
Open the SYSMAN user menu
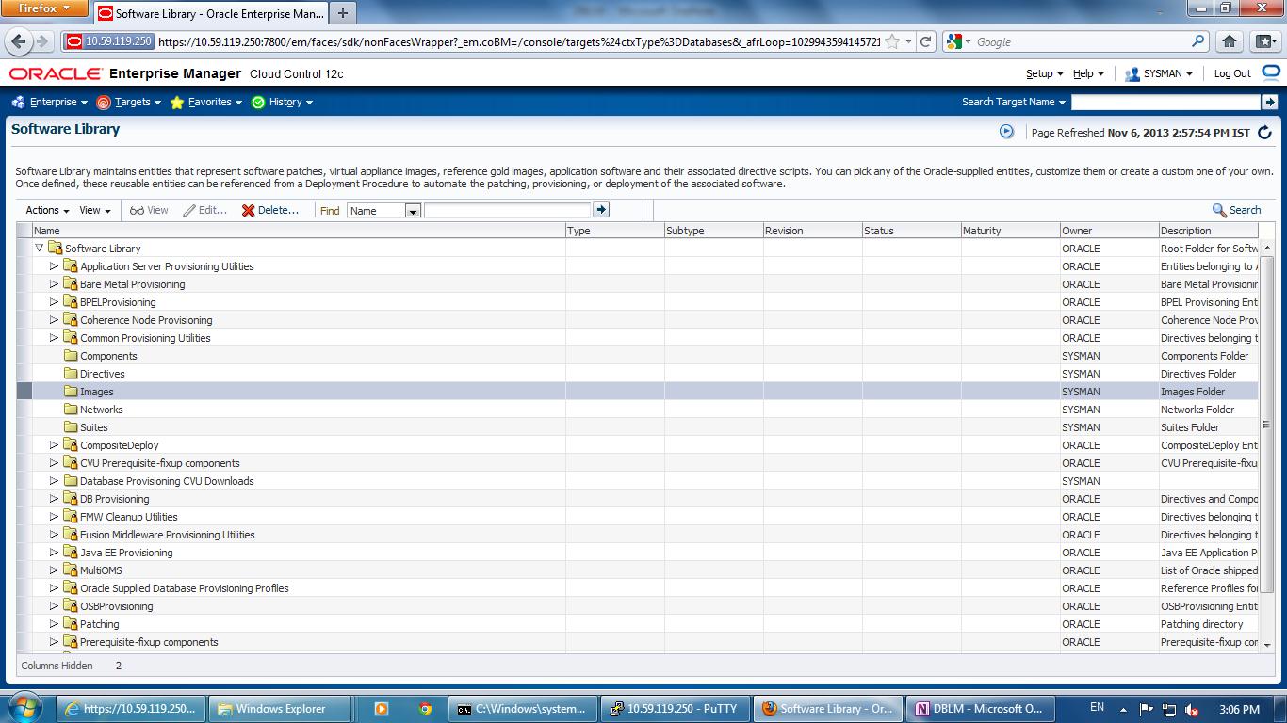coord(1160,73)
